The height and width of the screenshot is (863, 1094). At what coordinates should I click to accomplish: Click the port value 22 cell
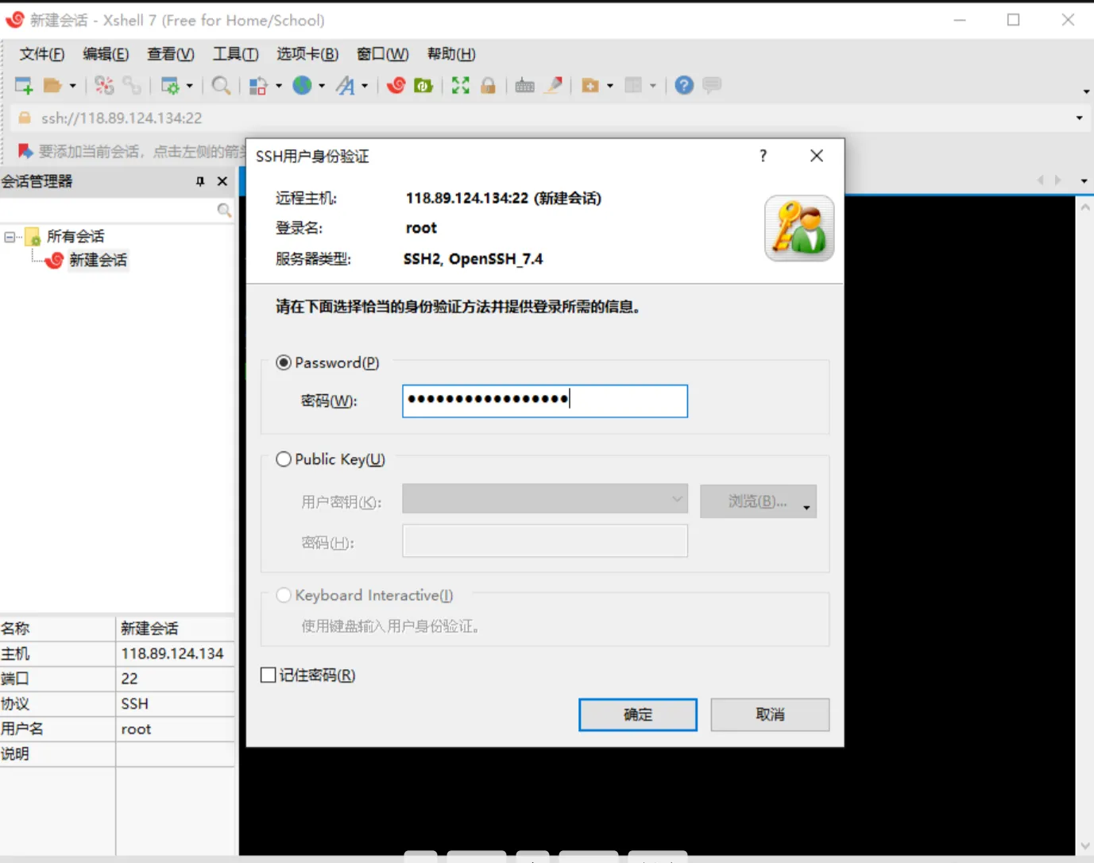pyautogui.click(x=175, y=678)
